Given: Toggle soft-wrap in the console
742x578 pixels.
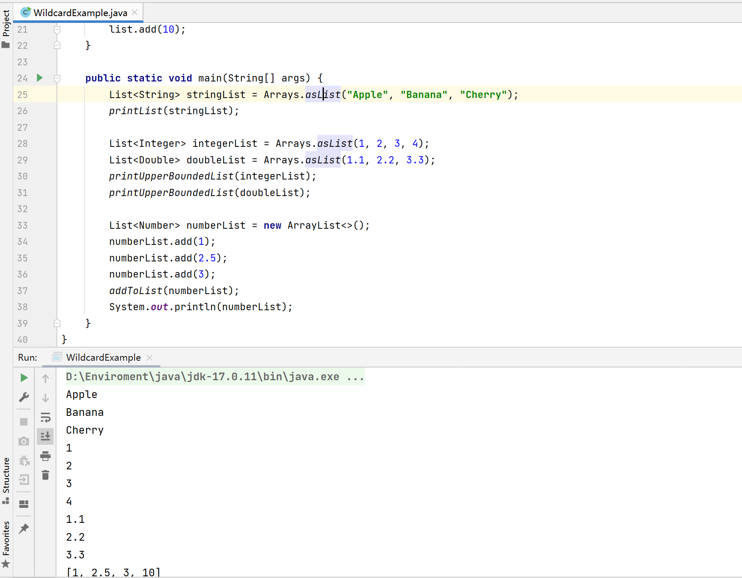Looking at the screenshot, I should point(45,418).
